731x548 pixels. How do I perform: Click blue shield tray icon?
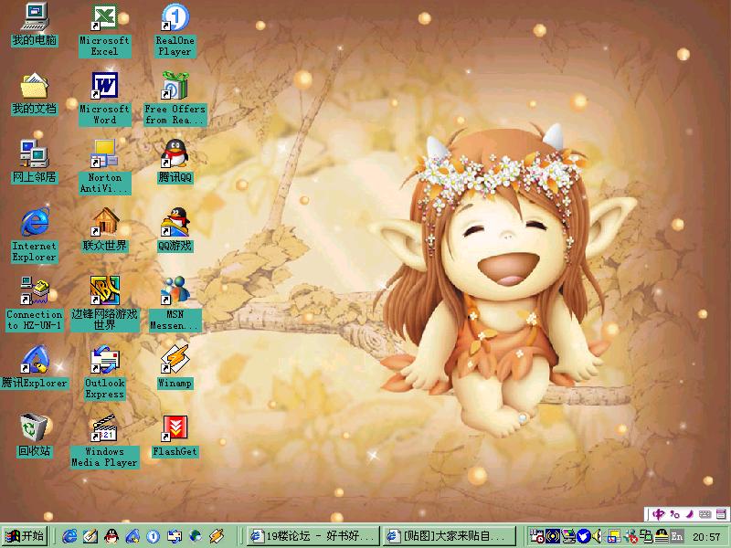pyautogui.click(x=583, y=536)
